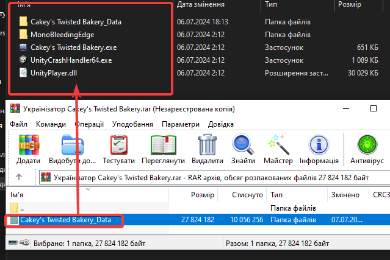Image resolution: width=390 pixels, height=260 pixels.
Task: Select Cakey's Twisted Bakery.exe icon
Action: pyautogui.click(x=23, y=47)
